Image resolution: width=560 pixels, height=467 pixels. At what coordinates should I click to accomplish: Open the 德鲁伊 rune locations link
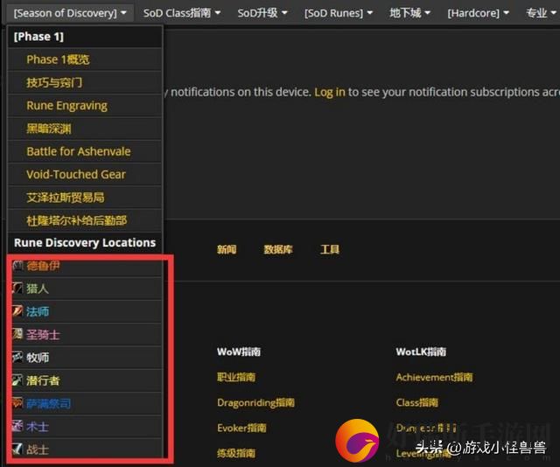pyautogui.click(x=43, y=265)
